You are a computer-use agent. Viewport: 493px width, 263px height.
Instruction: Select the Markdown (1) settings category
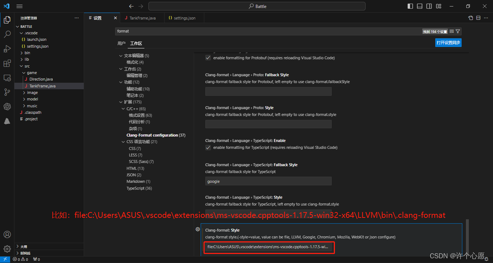[138, 181]
